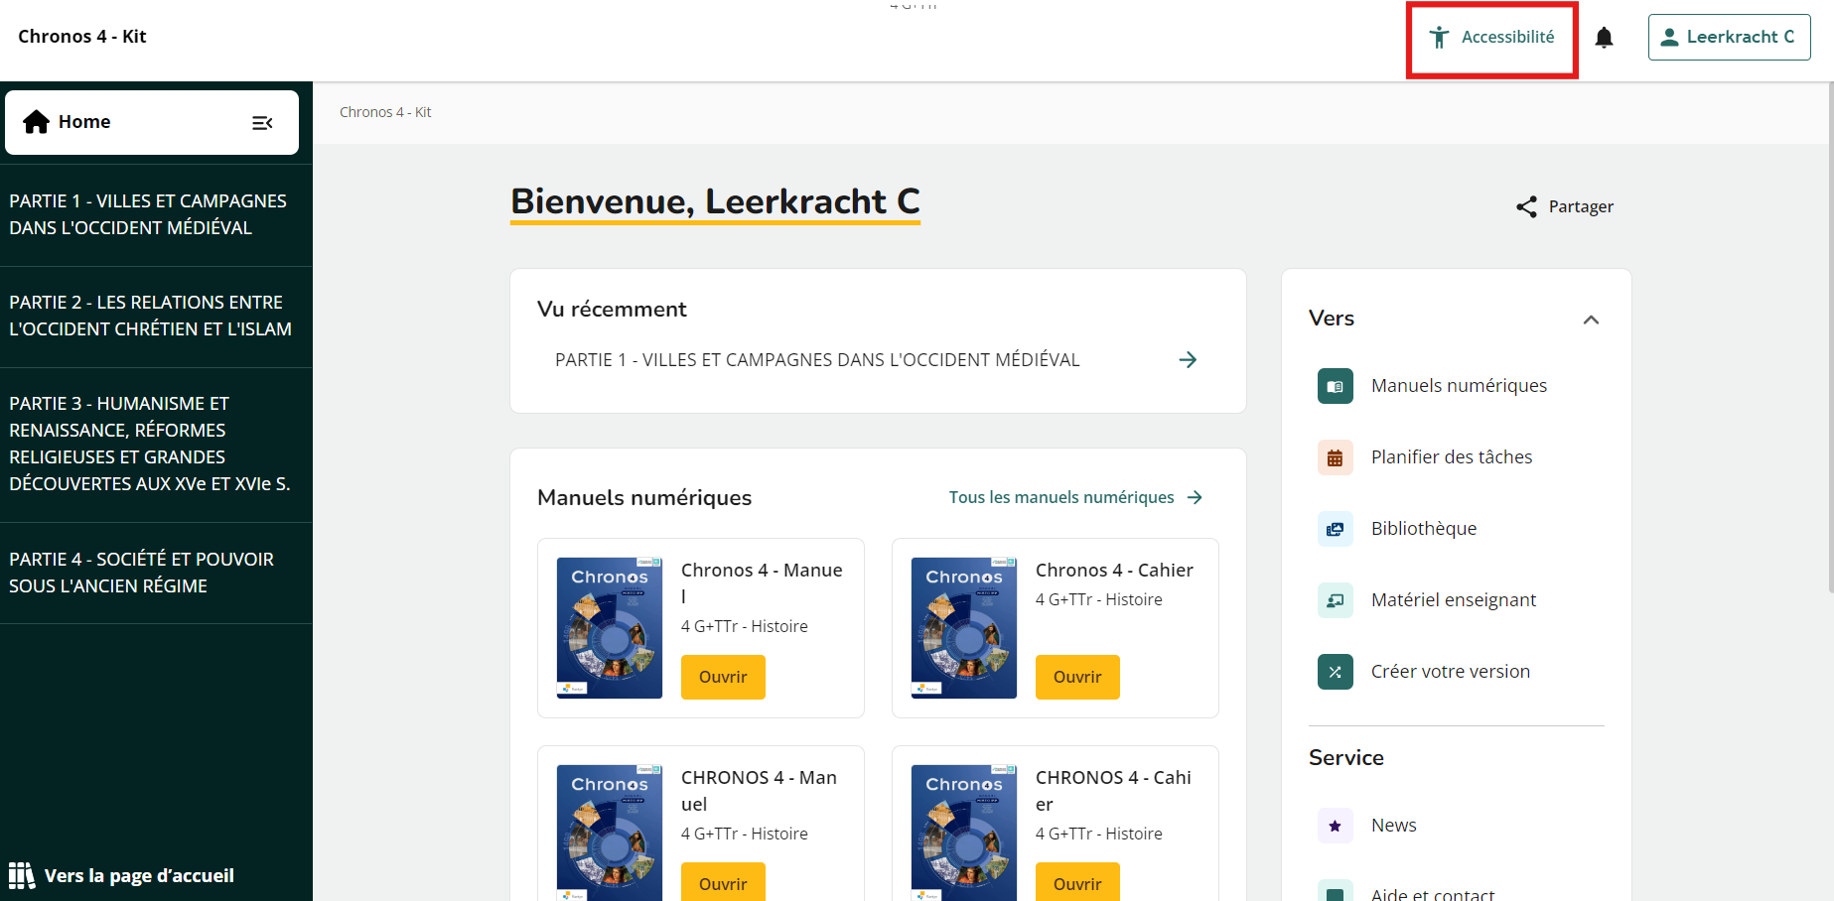
Task: Open the Accessibilité options
Action: coord(1492,38)
